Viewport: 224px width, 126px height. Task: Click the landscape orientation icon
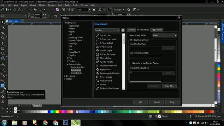[55, 16]
